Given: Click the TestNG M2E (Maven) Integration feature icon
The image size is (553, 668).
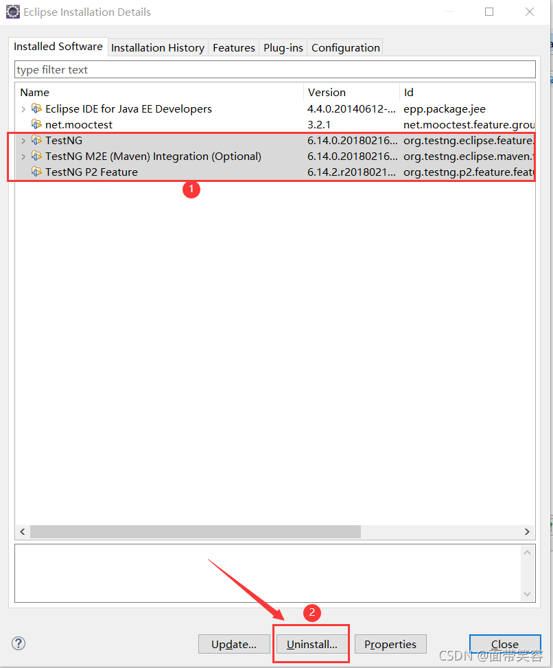Looking at the screenshot, I should 36,156.
